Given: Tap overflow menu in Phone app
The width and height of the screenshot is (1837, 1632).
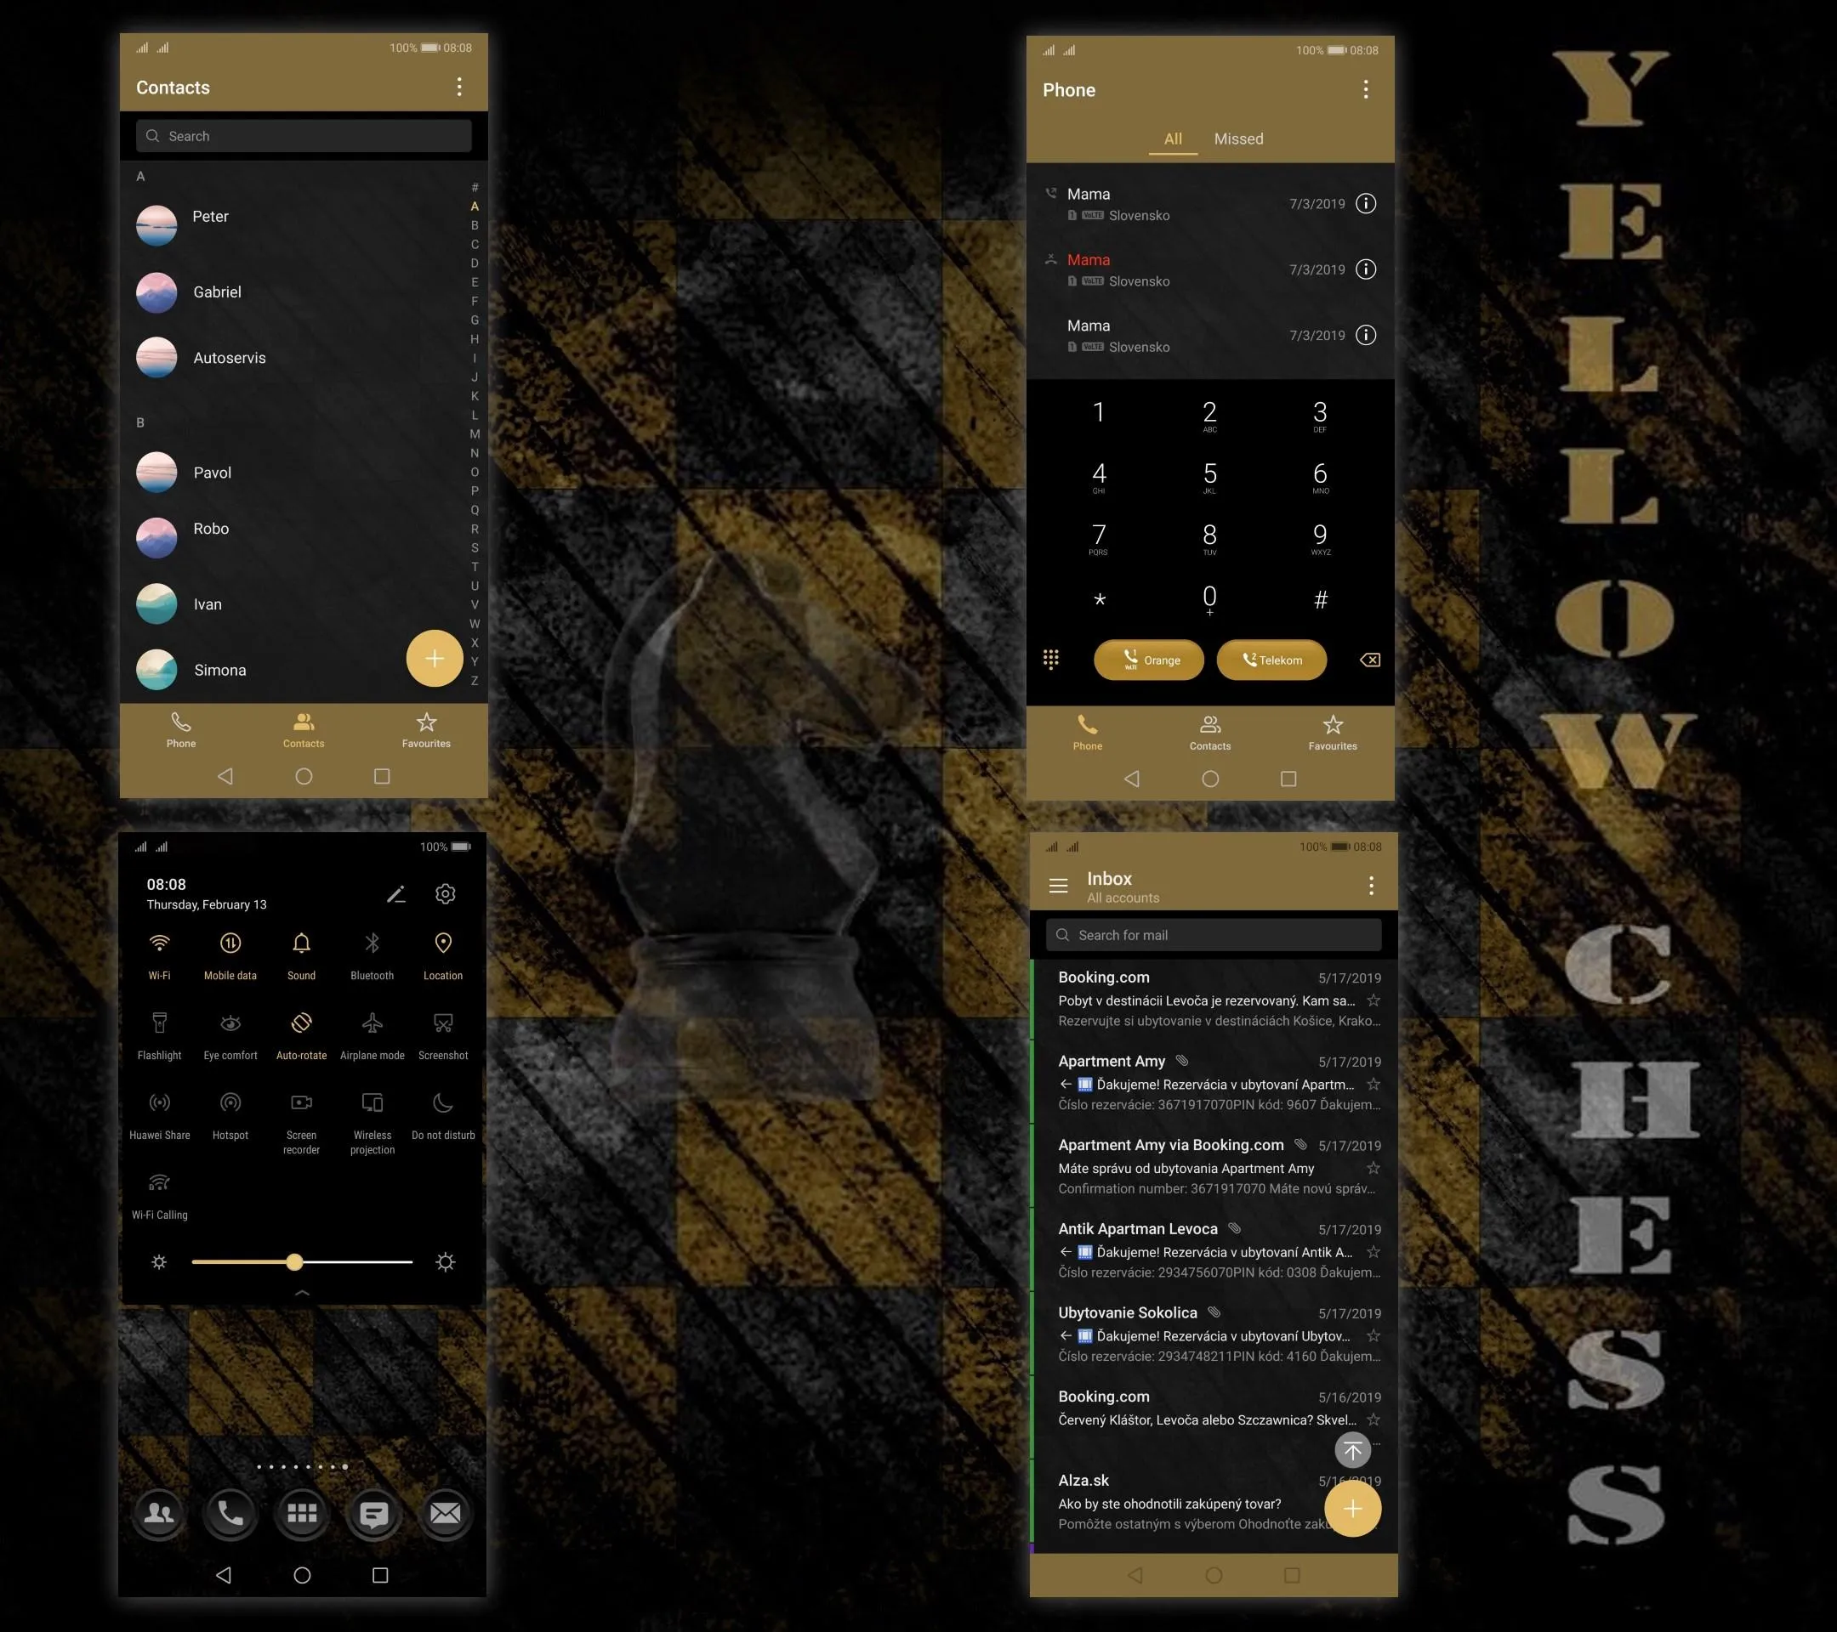Looking at the screenshot, I should (x=1368, y=90).
